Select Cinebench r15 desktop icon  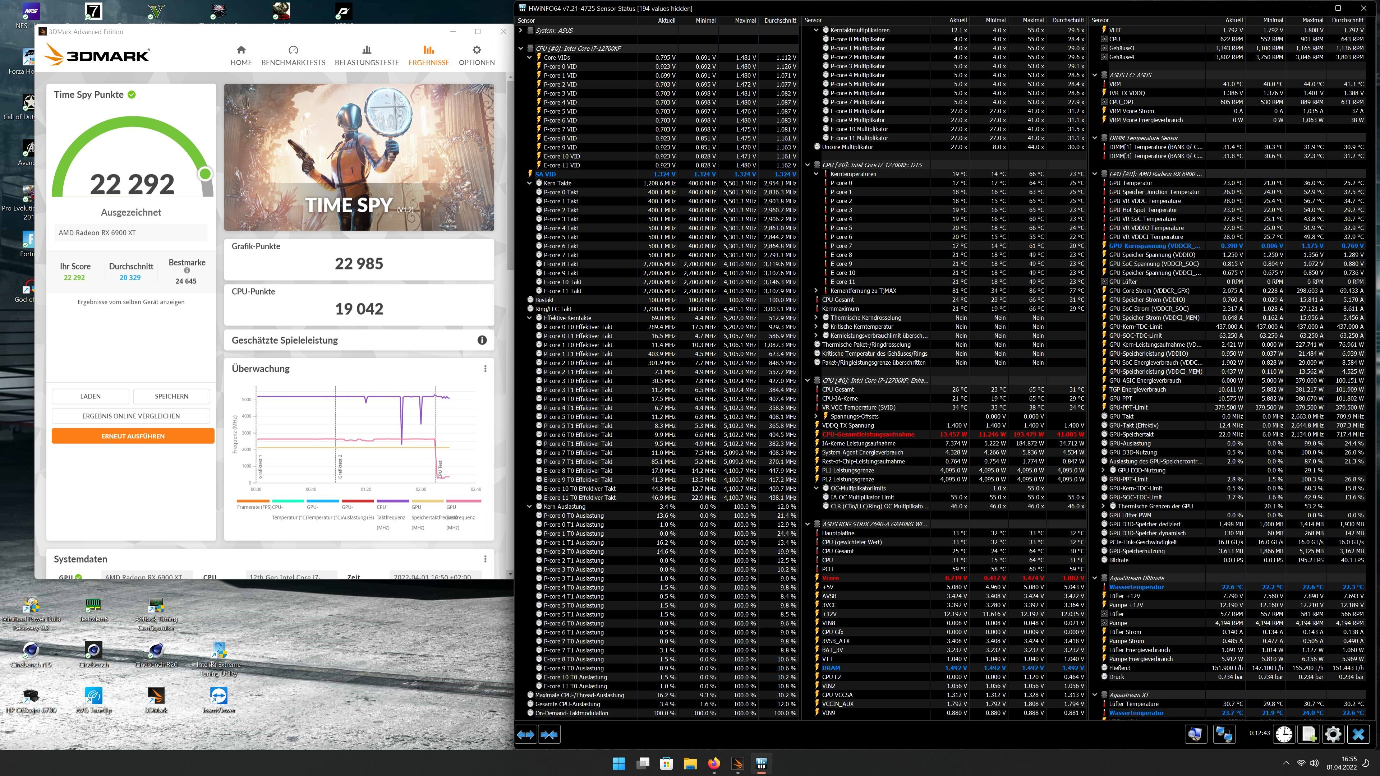point(31,655)
